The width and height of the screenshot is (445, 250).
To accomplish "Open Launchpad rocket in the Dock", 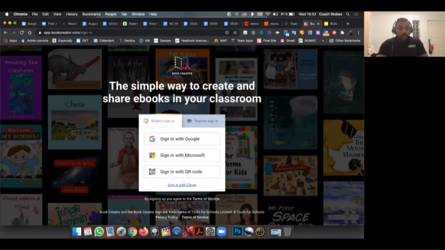I will point(121,232).
